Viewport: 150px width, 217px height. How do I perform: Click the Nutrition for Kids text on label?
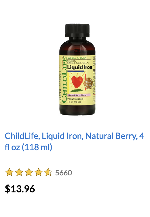pos(77,58)
